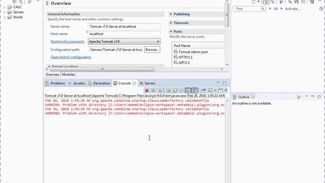The image size is (325, 183).
Task: Click Outline focus on active task icon
Action: pos(299,97)
